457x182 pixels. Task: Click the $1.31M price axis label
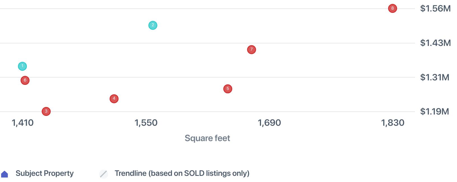coord(435,77)
